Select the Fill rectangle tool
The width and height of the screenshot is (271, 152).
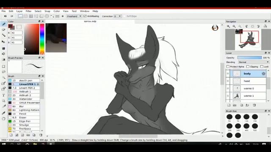pos(4,48)
